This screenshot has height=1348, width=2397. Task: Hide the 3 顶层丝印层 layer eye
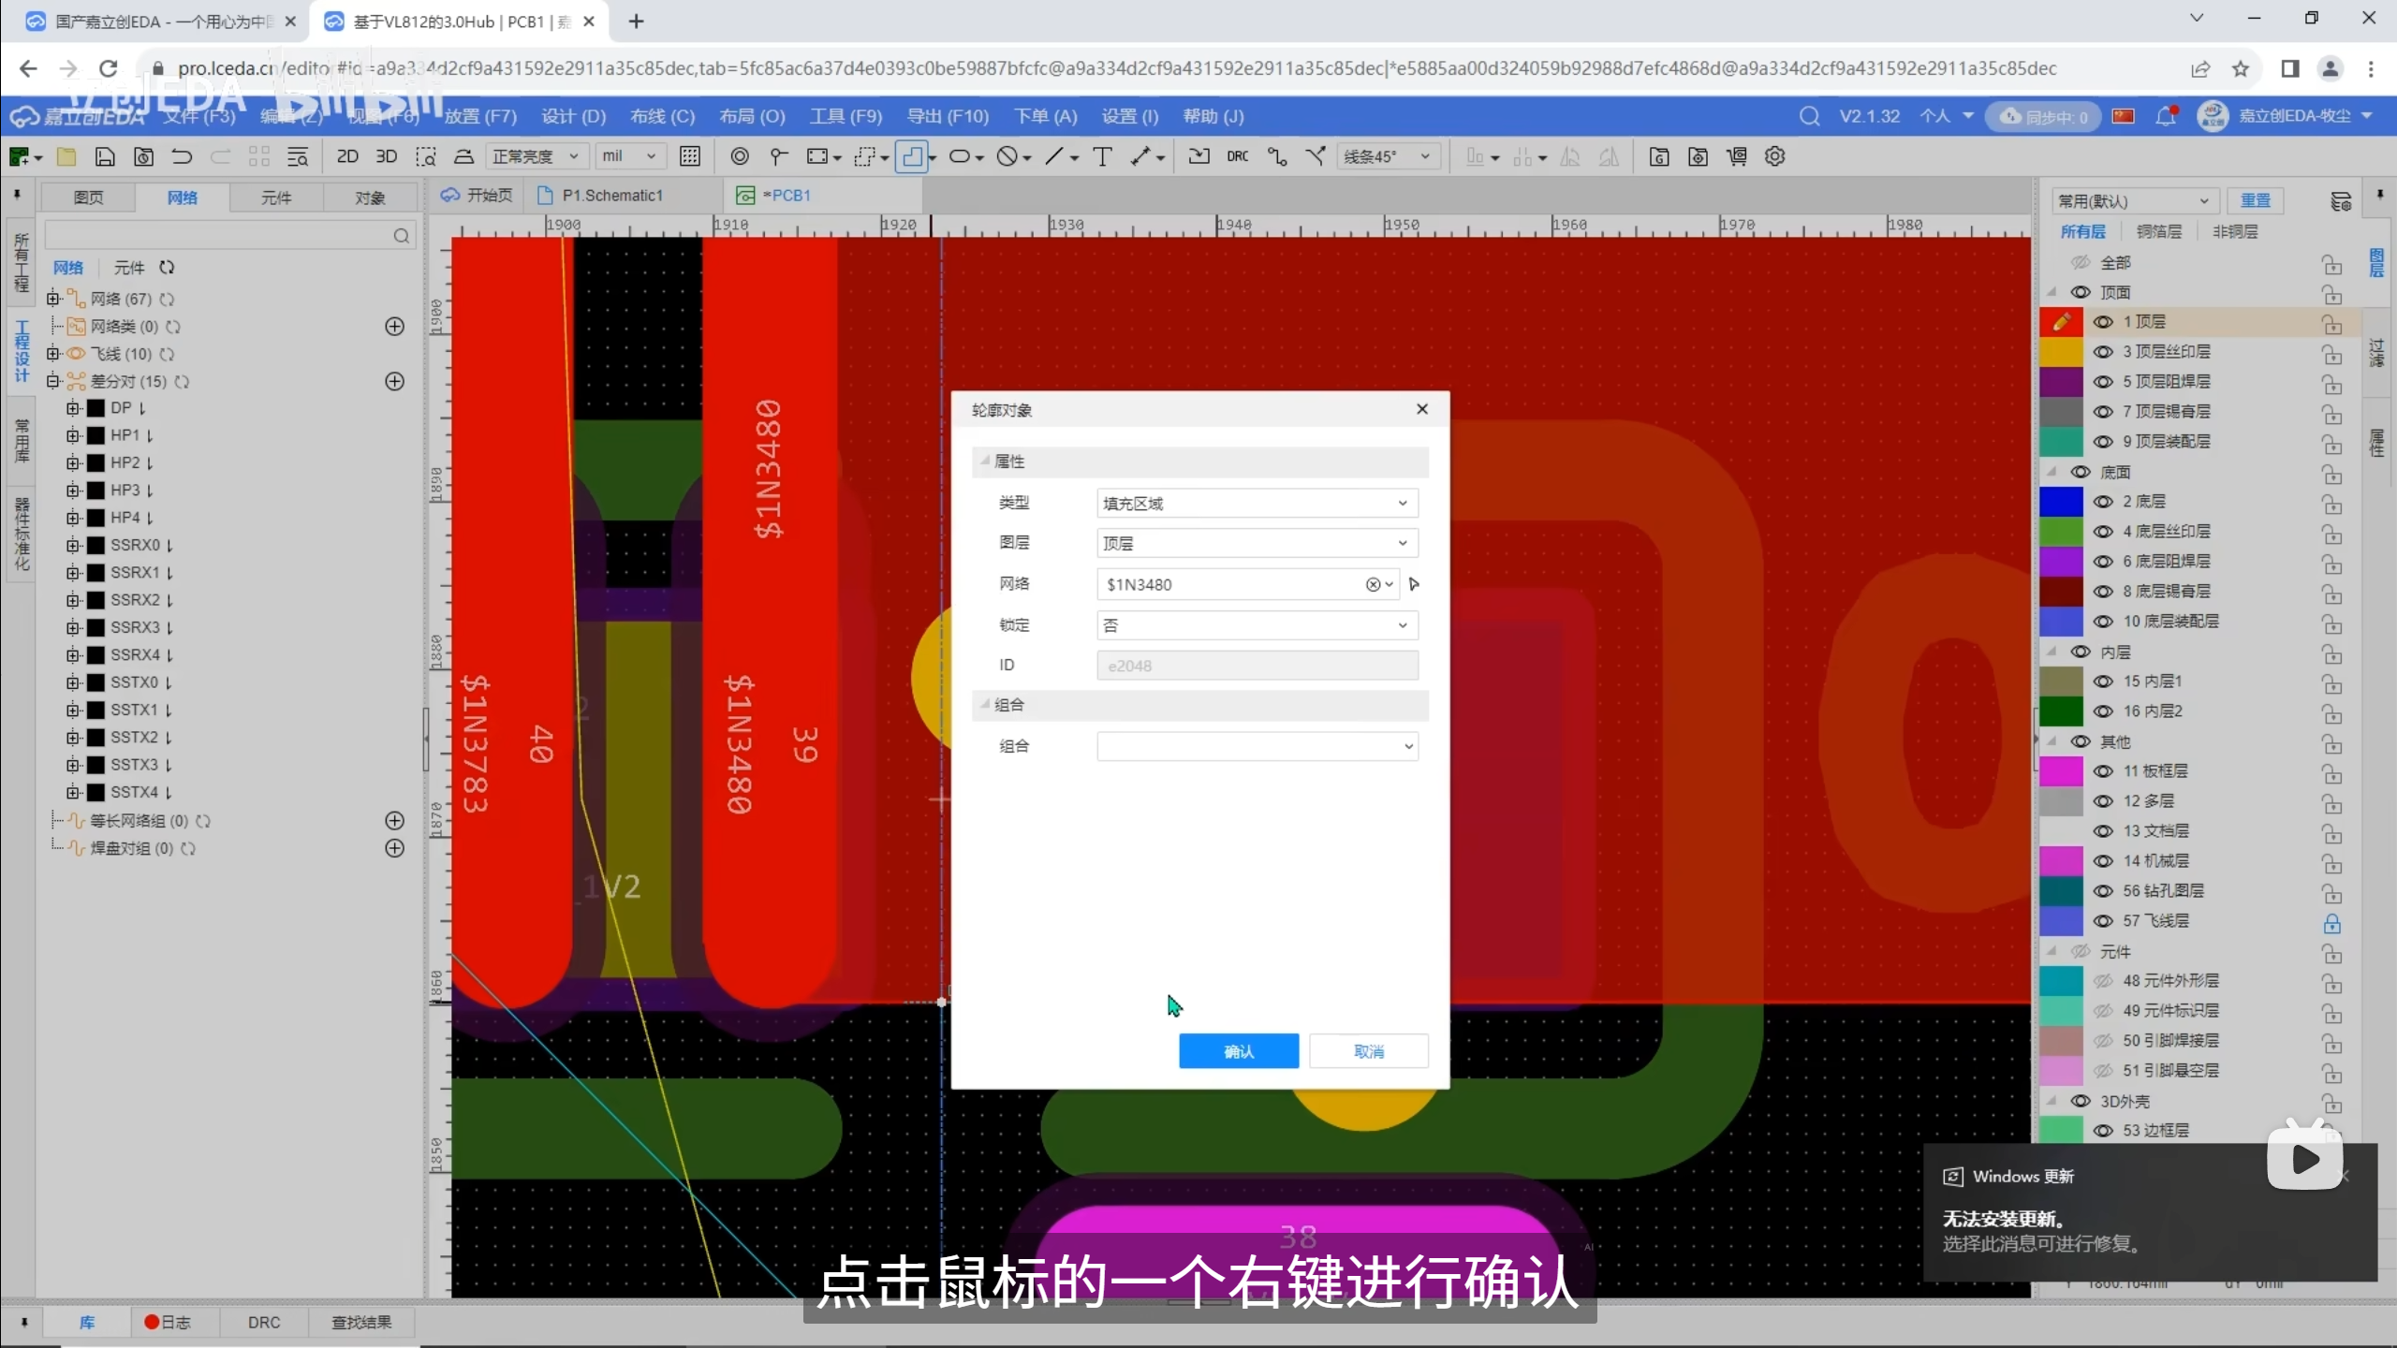point(2103,352)
